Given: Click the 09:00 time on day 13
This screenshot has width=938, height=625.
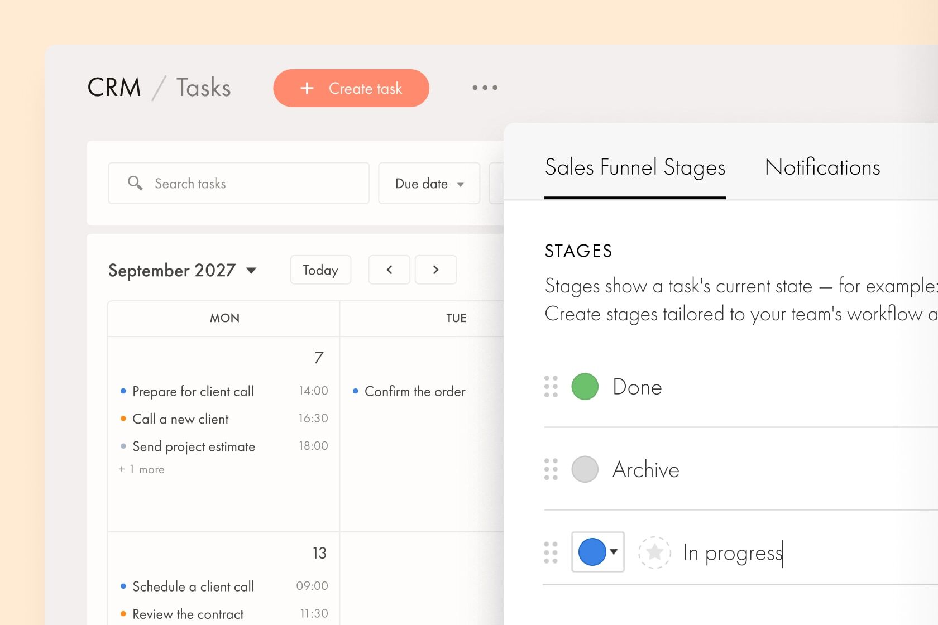Looking at the screenshot, I should 312,586.
